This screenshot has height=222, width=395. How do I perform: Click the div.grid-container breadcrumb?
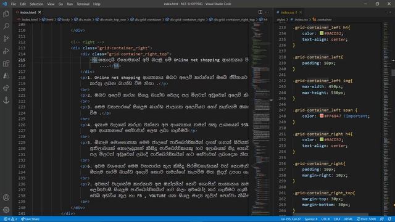click(146, 19)
